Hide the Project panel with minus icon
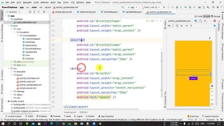Screen dimensions: 224x126 48,12
